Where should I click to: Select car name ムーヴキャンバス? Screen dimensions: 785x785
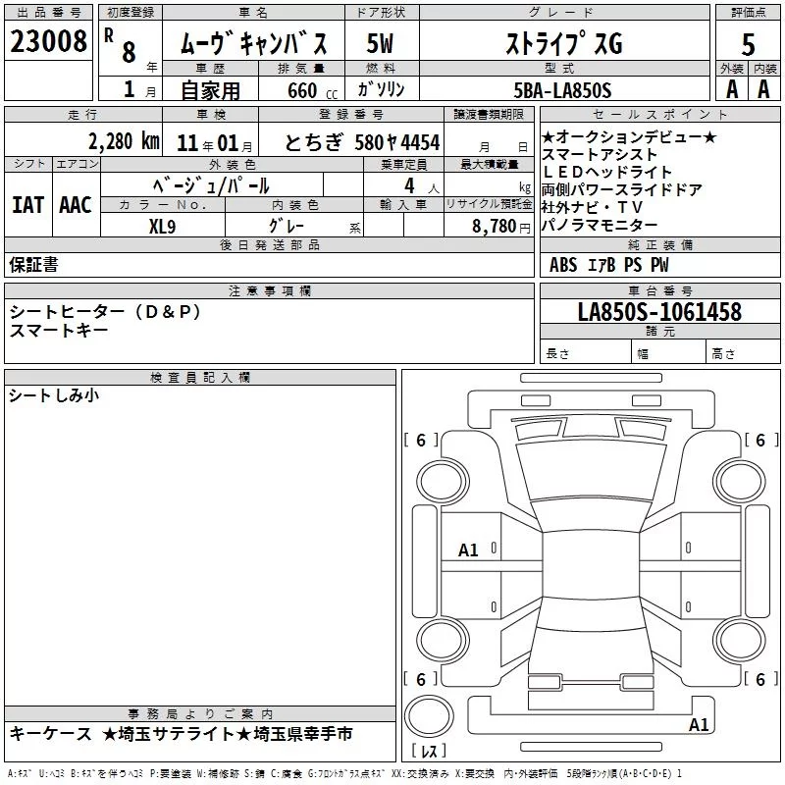(x=253, y=43)
